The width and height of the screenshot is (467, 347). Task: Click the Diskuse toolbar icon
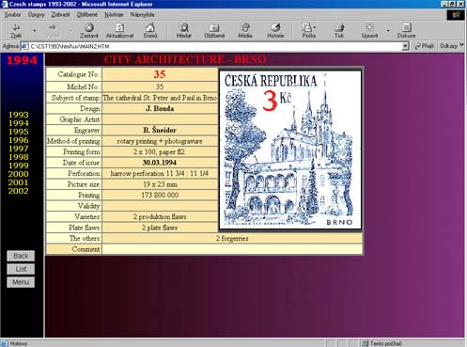pos(406,27)
